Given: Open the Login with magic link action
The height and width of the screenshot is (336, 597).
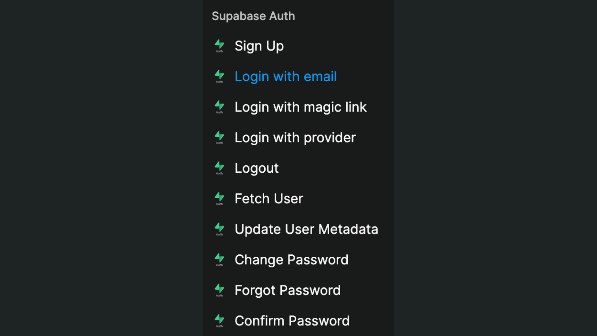Looking at the screenshot, I should tap(300, 107).
